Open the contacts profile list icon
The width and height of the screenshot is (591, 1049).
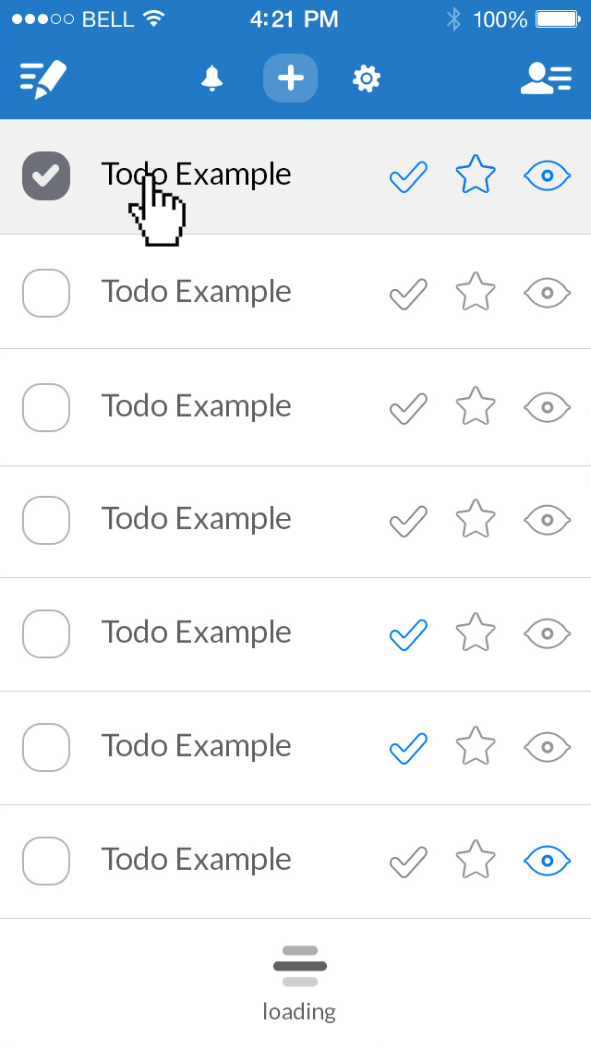[546, 79]
